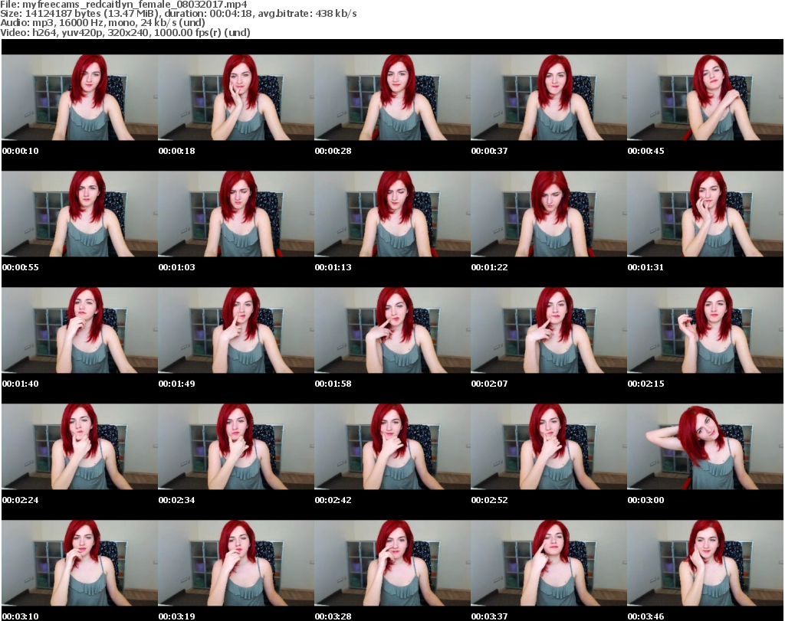The image size is (785, 621).
Task: Click the 00:00:10 timestamp label
Action: click(x=21, y=151)
